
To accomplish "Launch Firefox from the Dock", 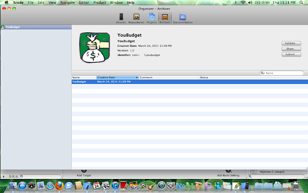I will click(59, 185).
